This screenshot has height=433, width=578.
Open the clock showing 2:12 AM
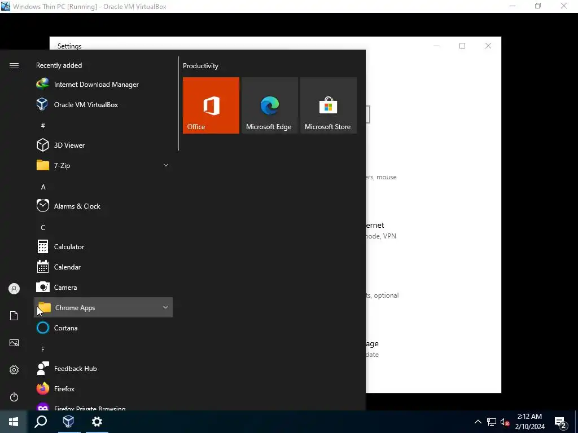[529, 422]
